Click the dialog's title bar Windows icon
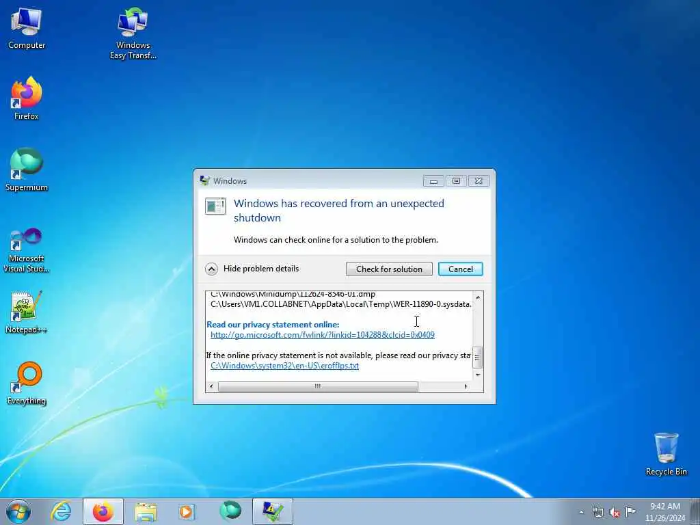The image size is (700, 525). coord(205,180)
